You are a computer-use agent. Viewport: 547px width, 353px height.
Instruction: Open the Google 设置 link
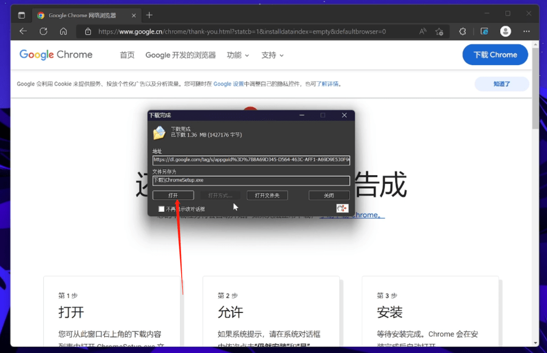click(229, 84)
